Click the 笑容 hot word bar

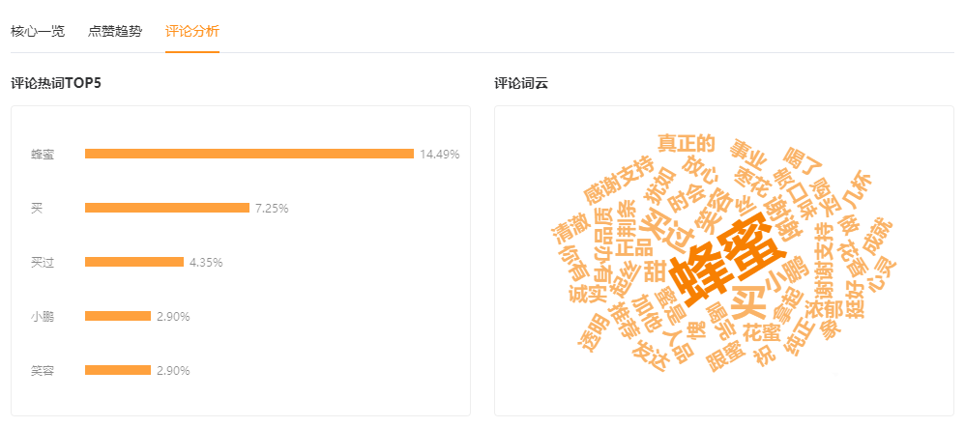(x=118, y=370)
